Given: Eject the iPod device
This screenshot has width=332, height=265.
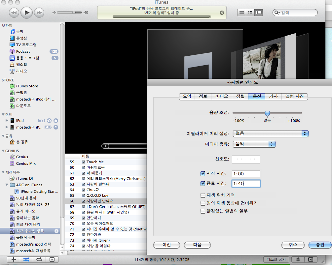Looking at the screenshot, I should [x=56, y=121].
